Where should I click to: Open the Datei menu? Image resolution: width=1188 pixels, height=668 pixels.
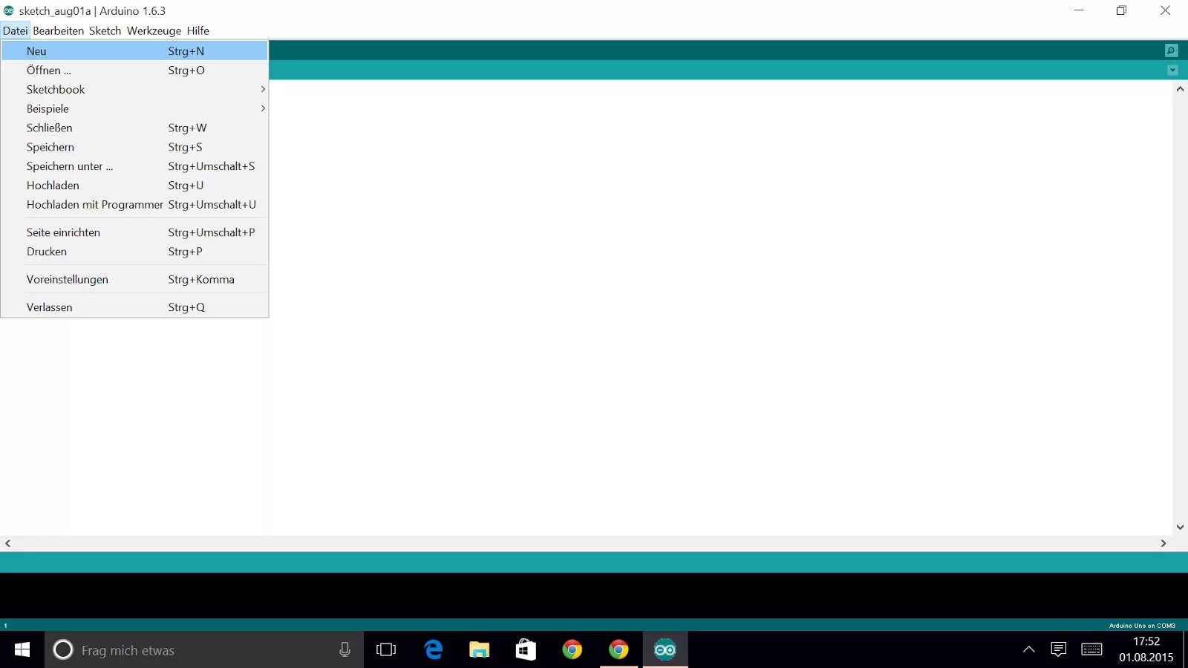(x=15, y=30)
